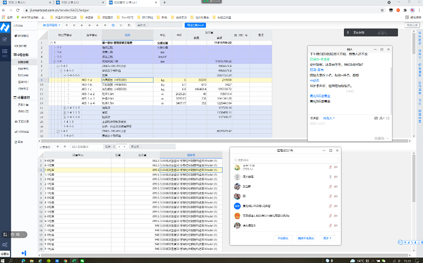Click the 全体静音 mute all button
Viewport: 423px width, 263px height.
click(282, 238)
